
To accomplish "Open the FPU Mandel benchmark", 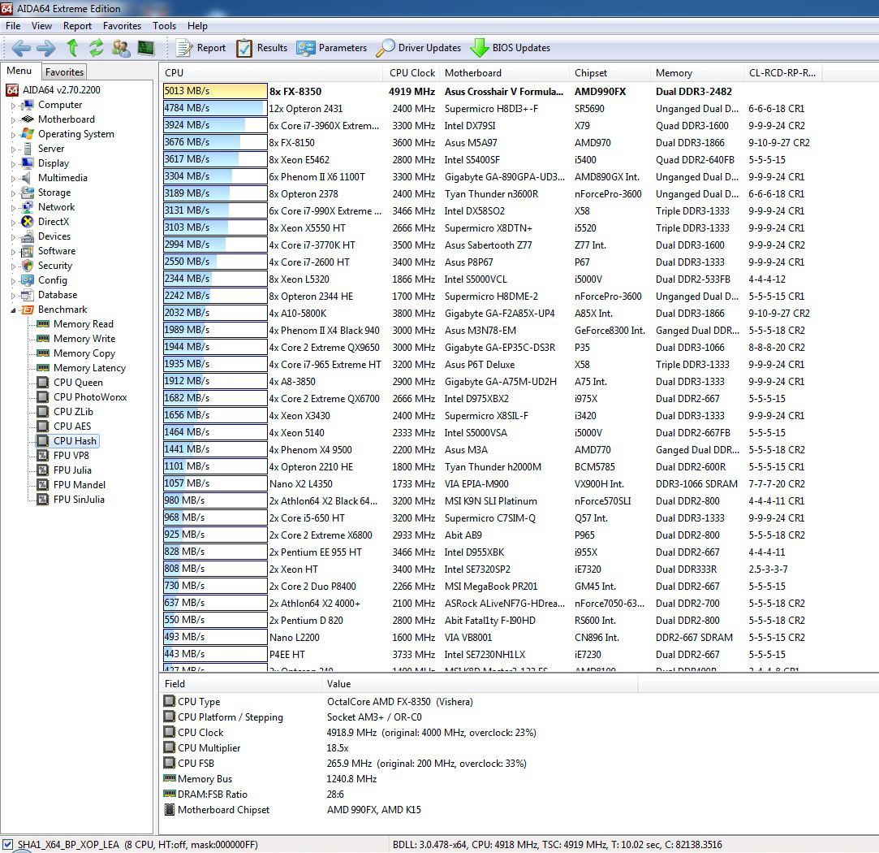I will (71, 484).
